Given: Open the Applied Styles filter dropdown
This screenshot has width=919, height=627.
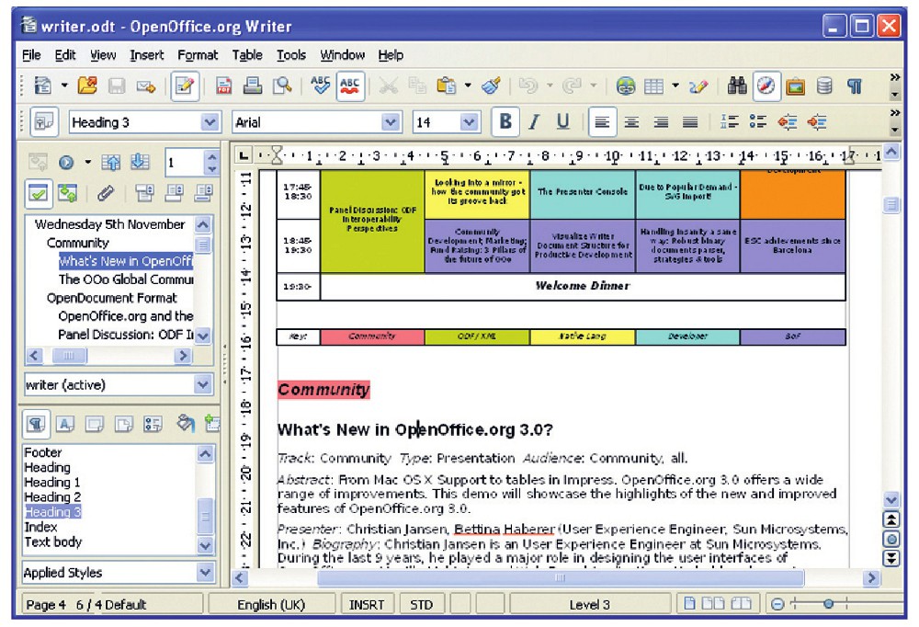Looking at the screenshot, I should click(204, 573).
